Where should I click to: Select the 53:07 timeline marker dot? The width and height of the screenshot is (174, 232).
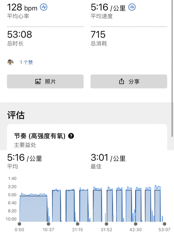click(164, 224)
